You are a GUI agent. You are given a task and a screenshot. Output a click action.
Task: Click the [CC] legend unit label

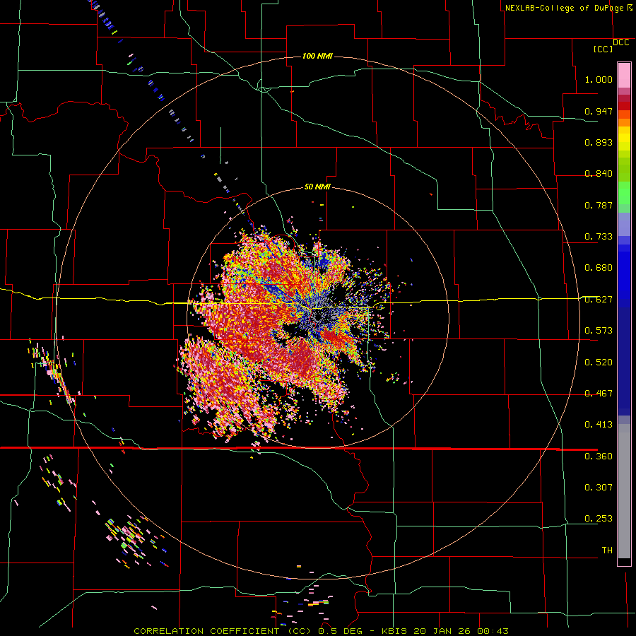[603, 49]
